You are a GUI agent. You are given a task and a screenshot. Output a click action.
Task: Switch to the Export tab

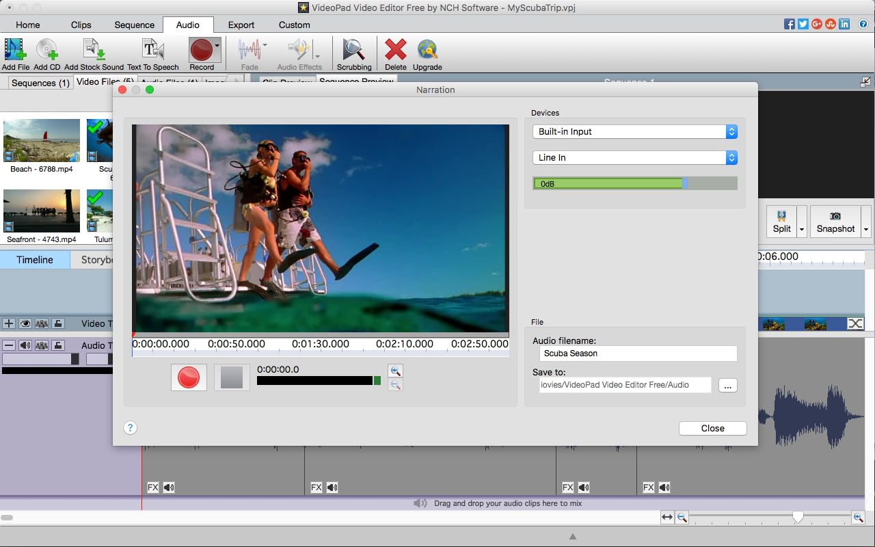(241, 25)
